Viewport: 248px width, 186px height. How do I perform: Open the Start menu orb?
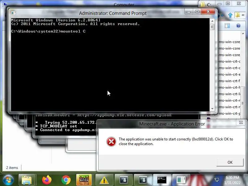click(x=8, y=180)
